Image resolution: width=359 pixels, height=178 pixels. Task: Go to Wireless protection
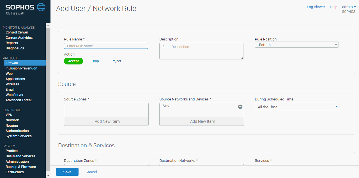coord(12,84)
